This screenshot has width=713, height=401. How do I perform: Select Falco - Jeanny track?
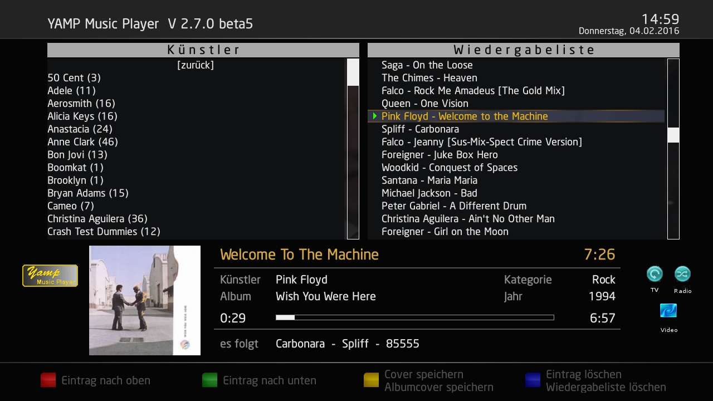coord(482,142)
